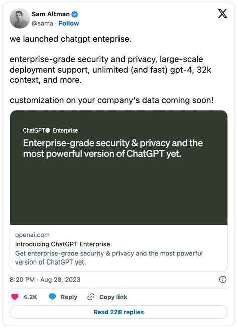This screenshot has width=238, height=328.
Task: Open Introducing ChatGPT Enterprise card title
Action: click(63, 244)
